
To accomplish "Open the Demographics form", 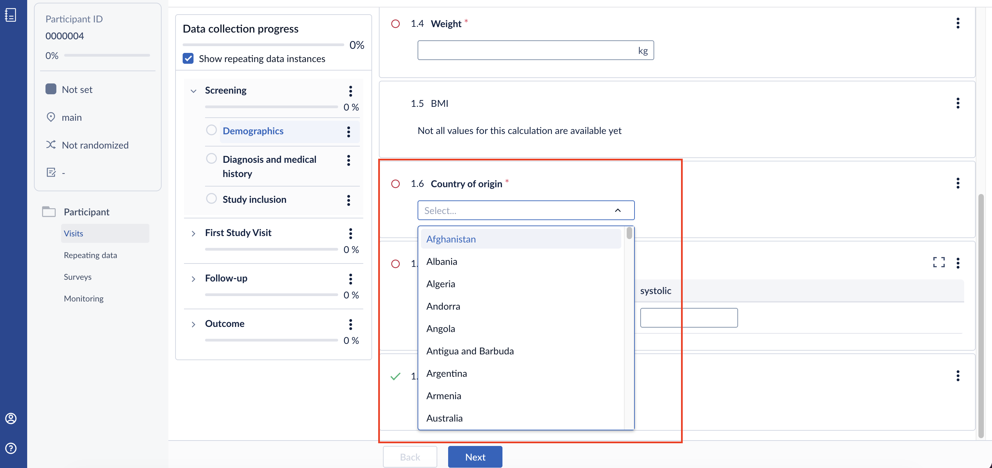I will [253, 131].
